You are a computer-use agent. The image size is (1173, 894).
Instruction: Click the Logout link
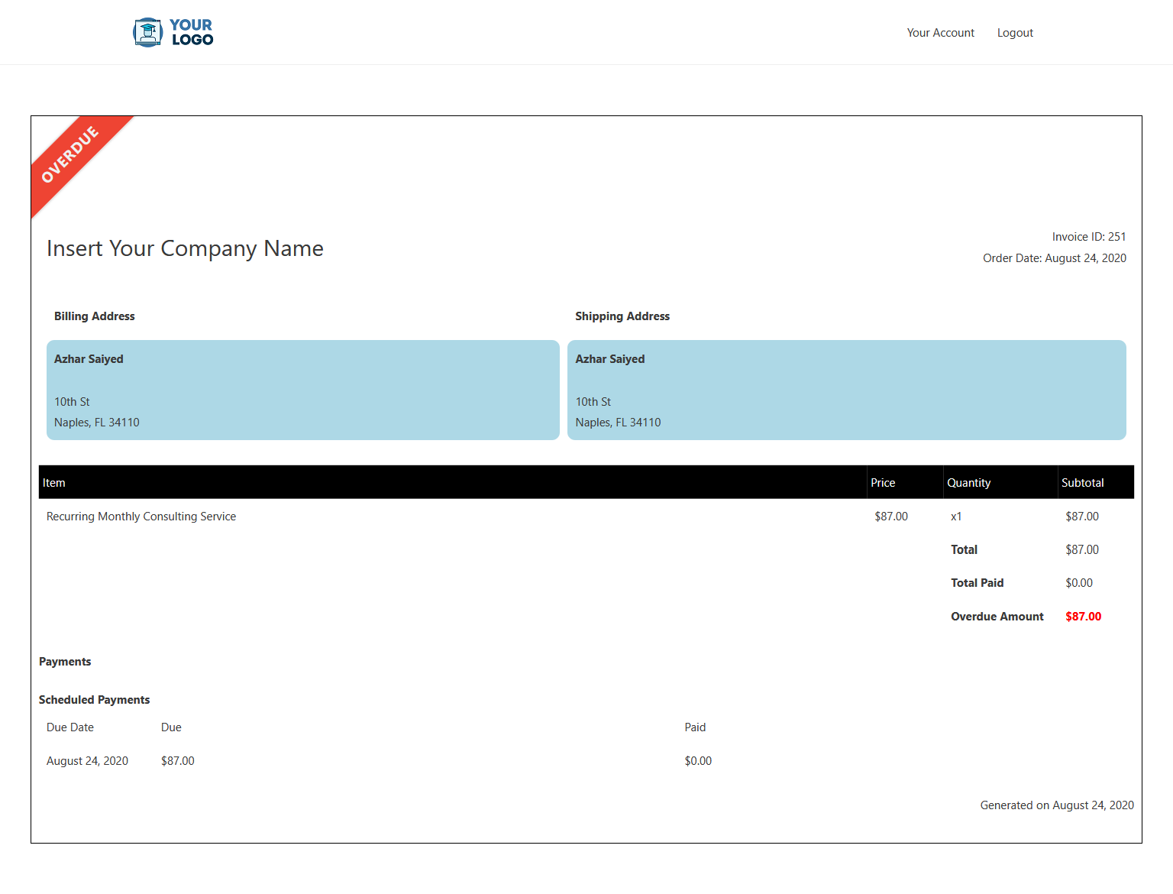[1015, 33]
